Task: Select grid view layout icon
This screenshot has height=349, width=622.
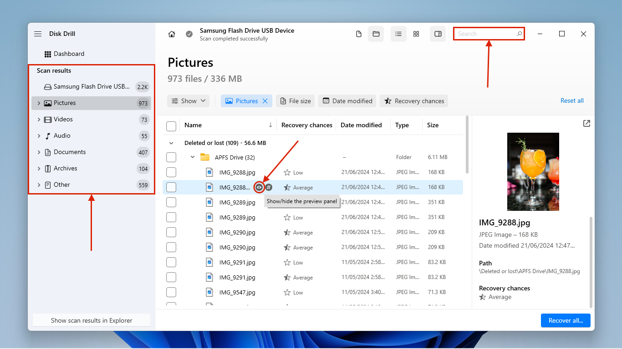Action: point(416,34)
